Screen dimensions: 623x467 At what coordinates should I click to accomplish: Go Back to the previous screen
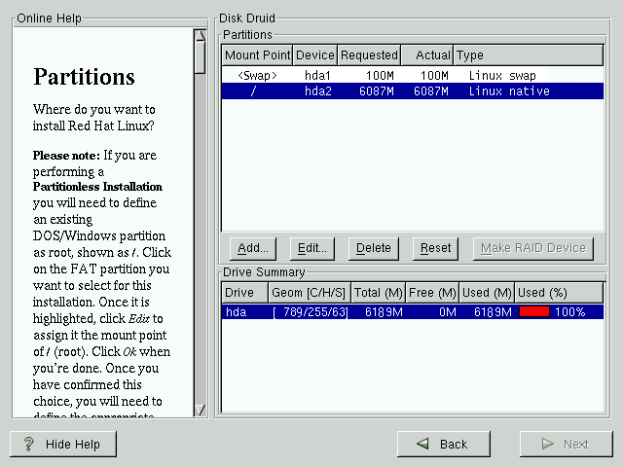(x=444, y=444)
